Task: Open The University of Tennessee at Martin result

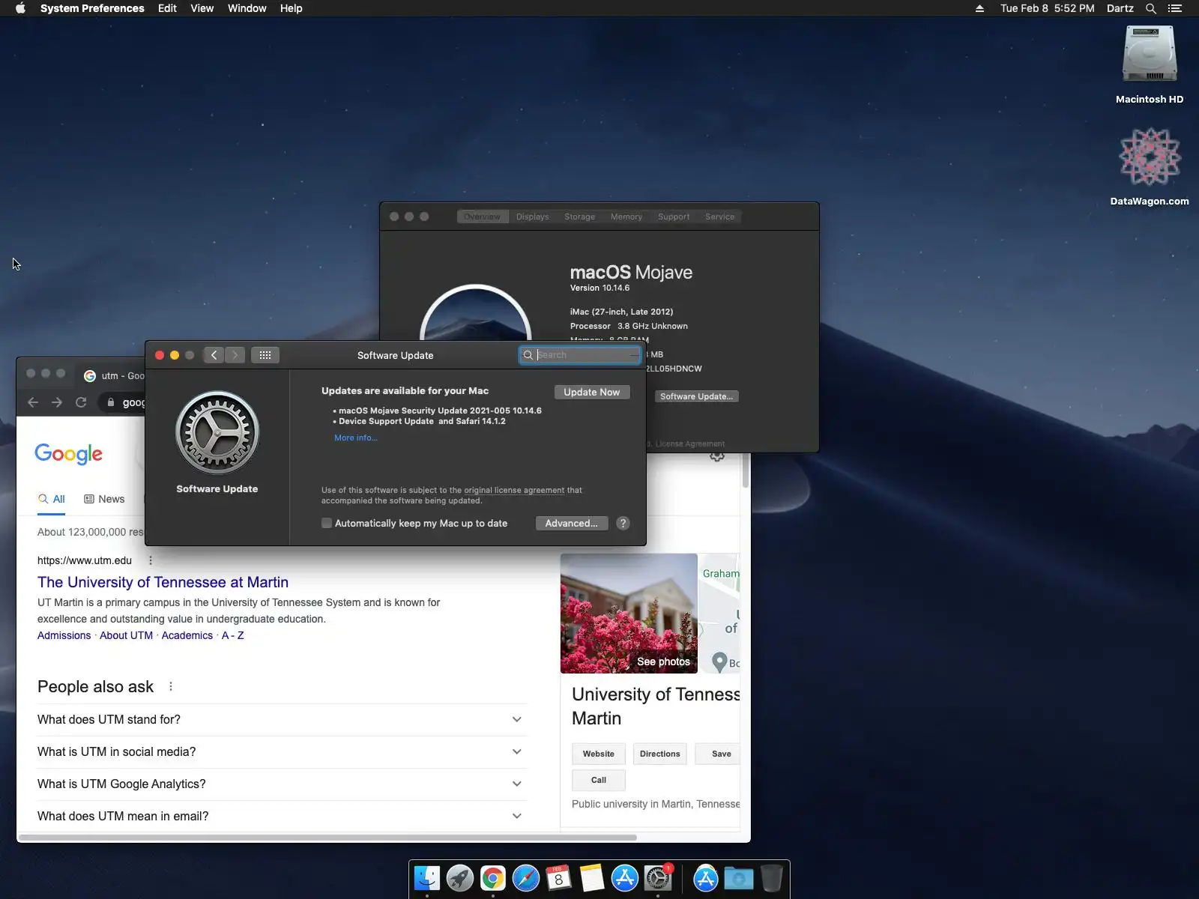Action: (x=163, y=582)
